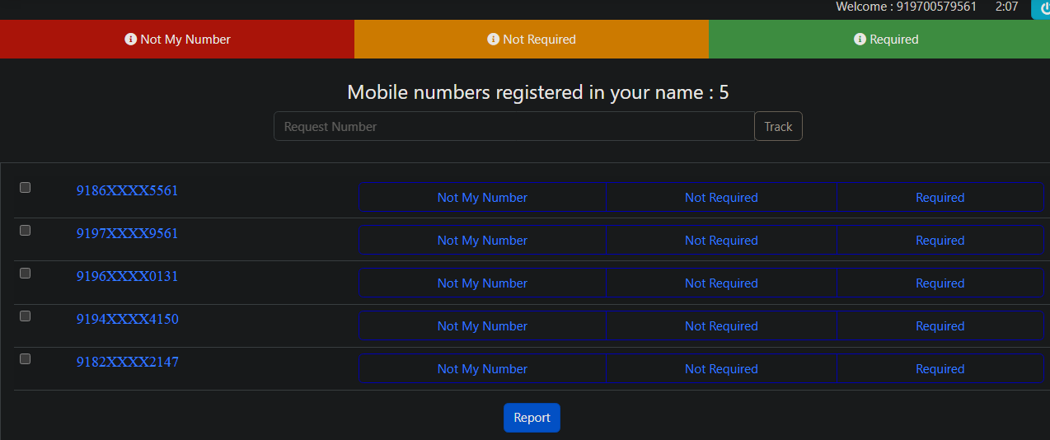This screenshot has width=1050, height=440.
Task: Set 9194XXXX4150 to Not My Number
Action: pyautogui.click(x=482, y=326)
